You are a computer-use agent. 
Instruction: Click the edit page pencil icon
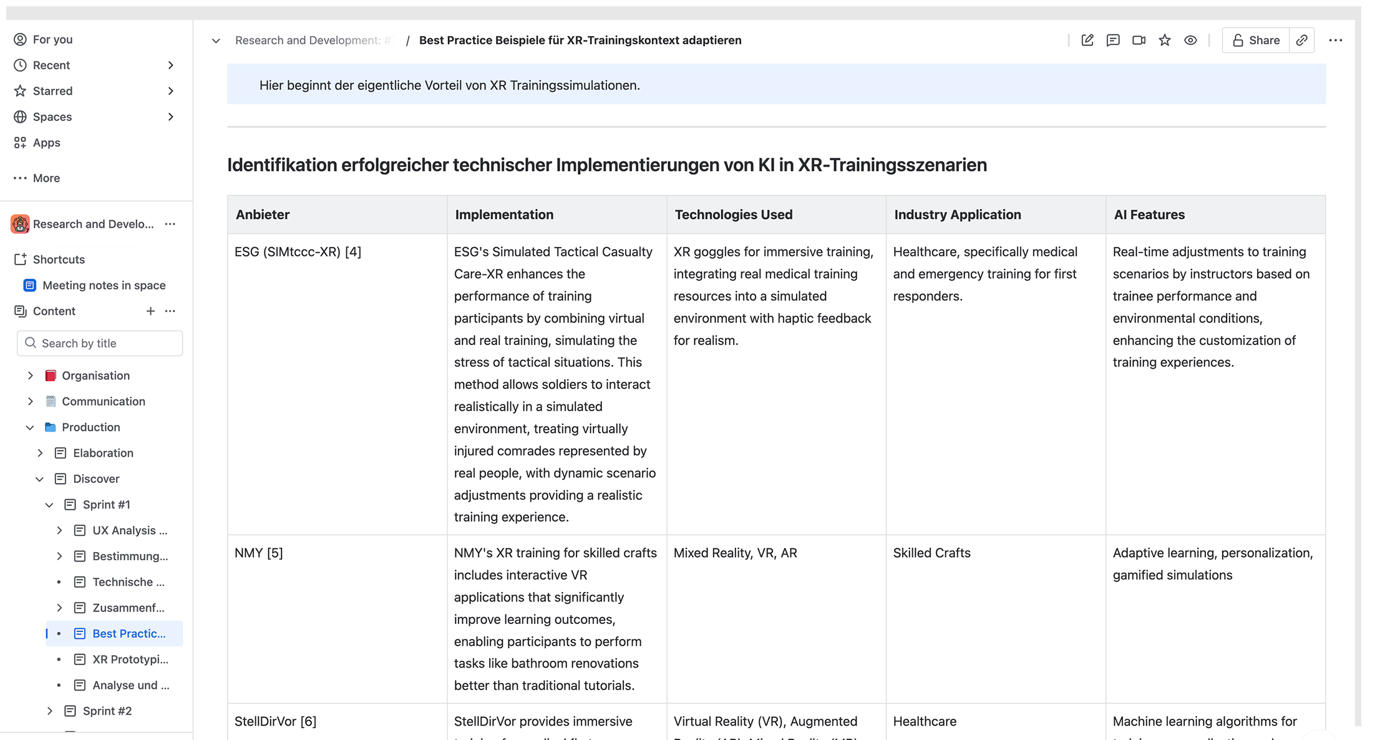(1087, 40)
